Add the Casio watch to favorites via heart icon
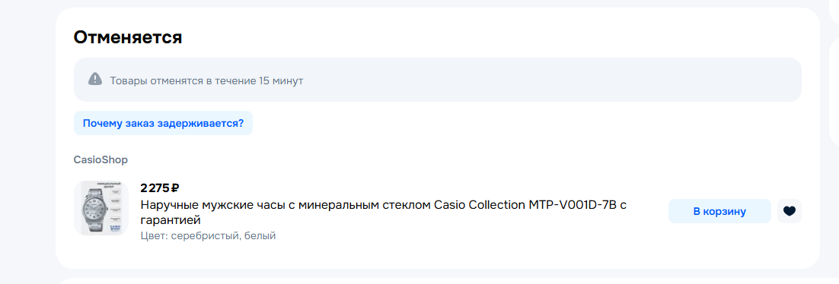 [790, 211]
